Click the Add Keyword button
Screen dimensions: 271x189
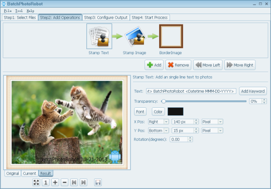tap(253, 91)
